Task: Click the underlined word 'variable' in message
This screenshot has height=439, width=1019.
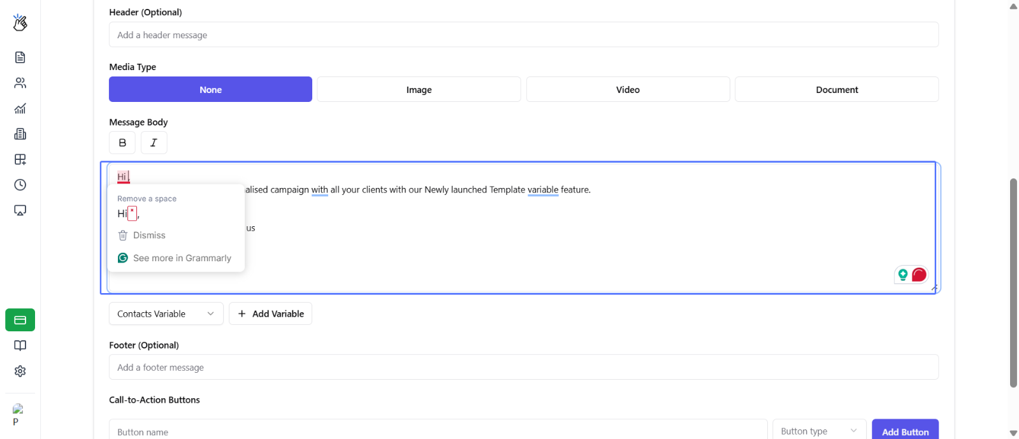Action: click(543, 190)
